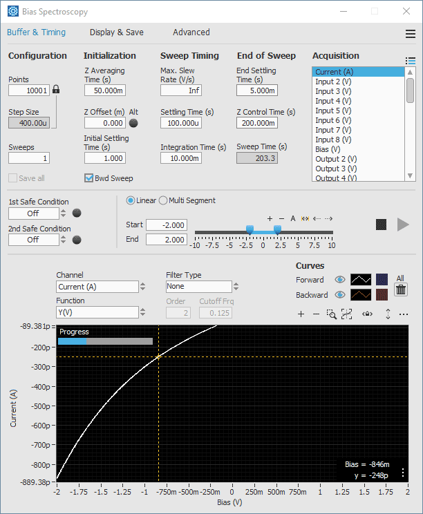This screenshot has height=514, width=423.
Task: Shift bias range left with dashed arrow
Action: (x=317, y=218)
